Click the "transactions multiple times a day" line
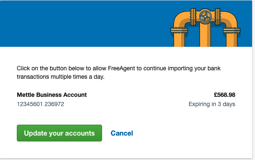 (60, 77)
